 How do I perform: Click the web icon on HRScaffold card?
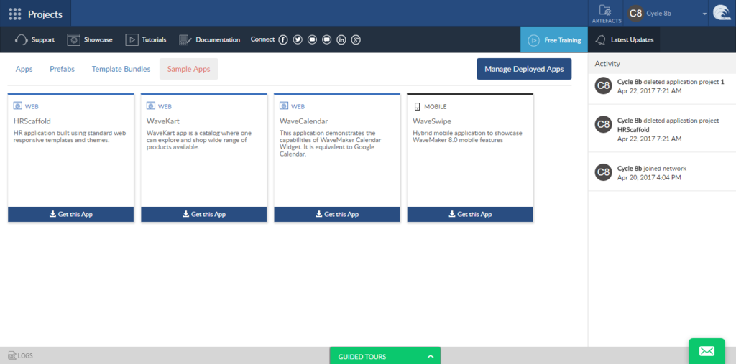17,106
